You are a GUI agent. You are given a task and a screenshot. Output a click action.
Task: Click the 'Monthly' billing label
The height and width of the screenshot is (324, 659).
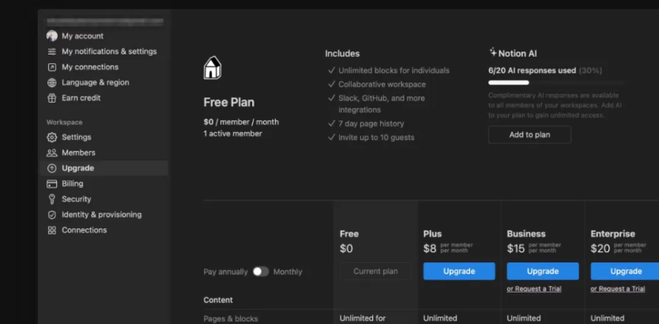(288, 272)
